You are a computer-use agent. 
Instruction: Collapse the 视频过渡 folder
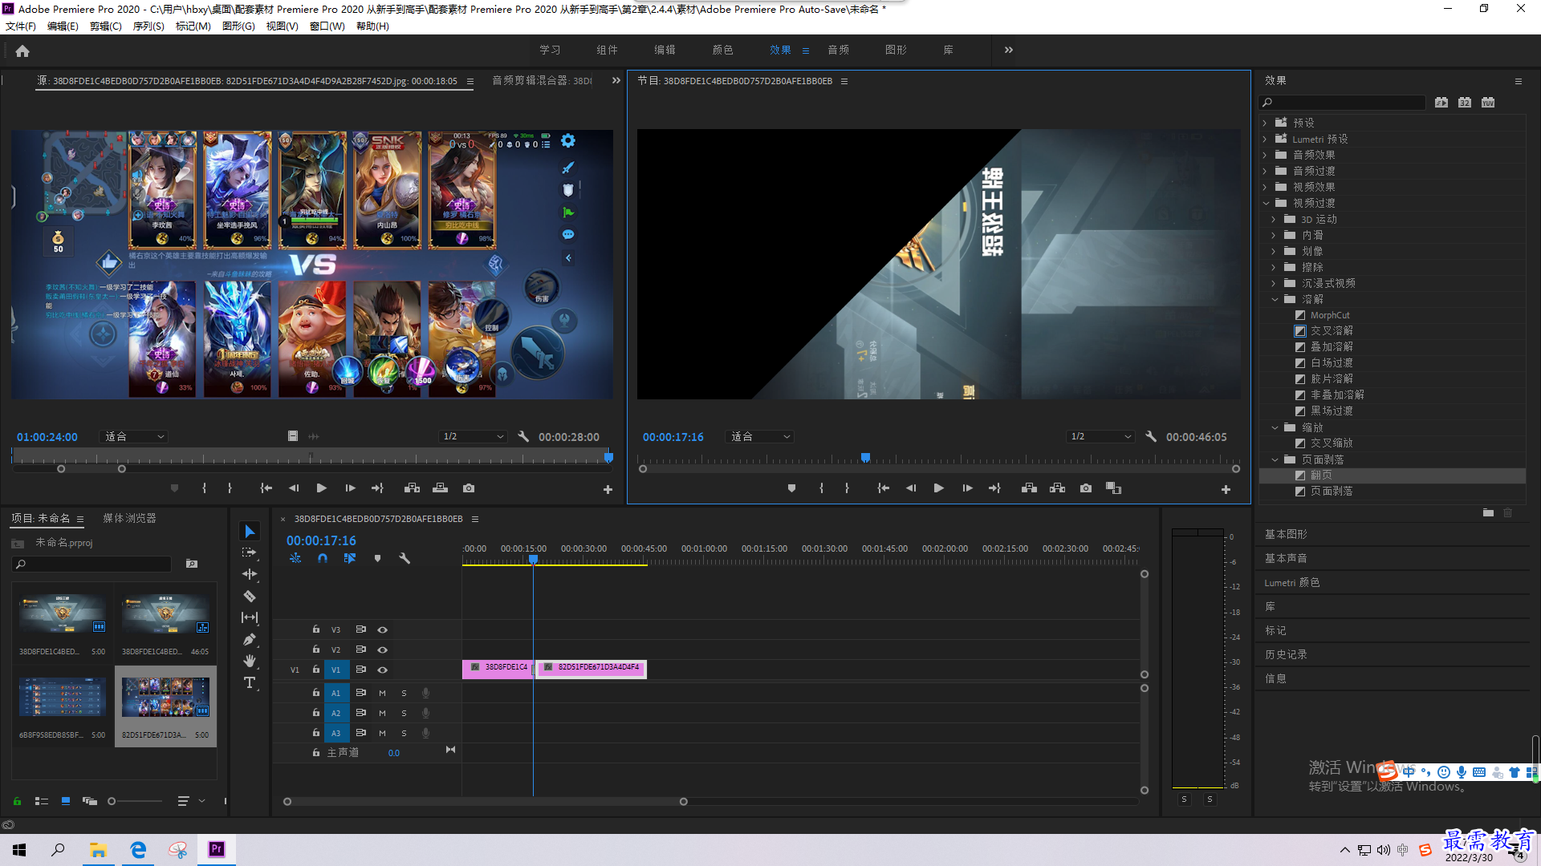1265,203
